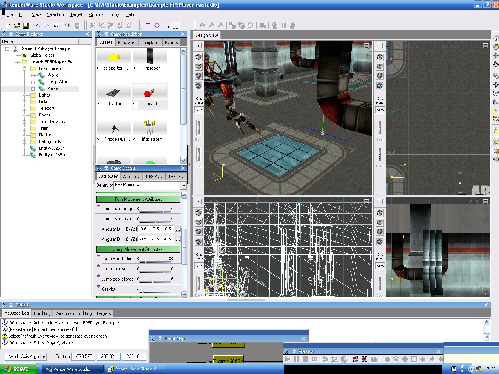Click the Open folder toolbar icon
Image resolution: width=499 pixels, height=374 pixels.
17,25
